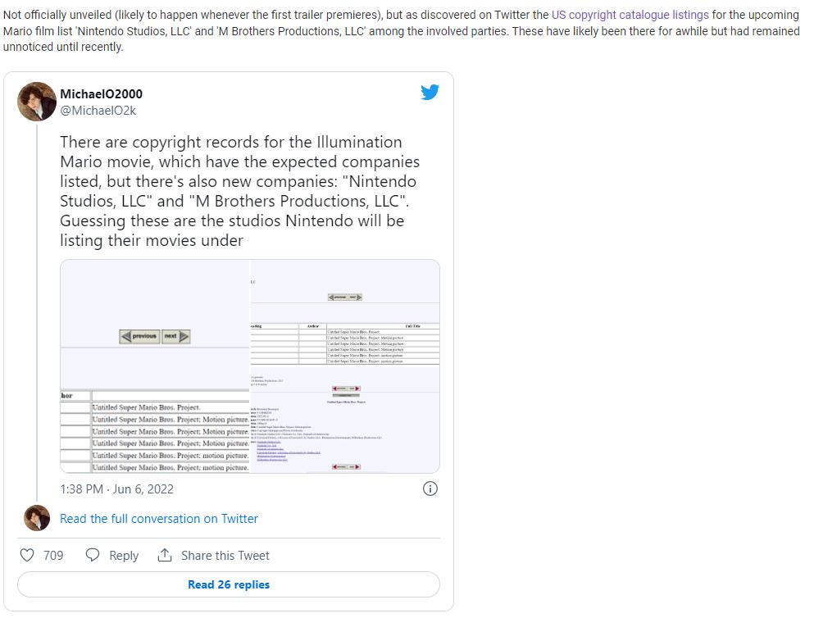Viewport: 814px width, 618px height.
Task: Like the tweet with the heart icon
Action: (27, 556)
